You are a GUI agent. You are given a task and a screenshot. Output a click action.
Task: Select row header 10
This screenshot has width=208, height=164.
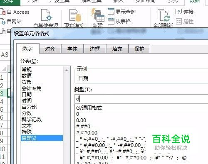(4, 149)
